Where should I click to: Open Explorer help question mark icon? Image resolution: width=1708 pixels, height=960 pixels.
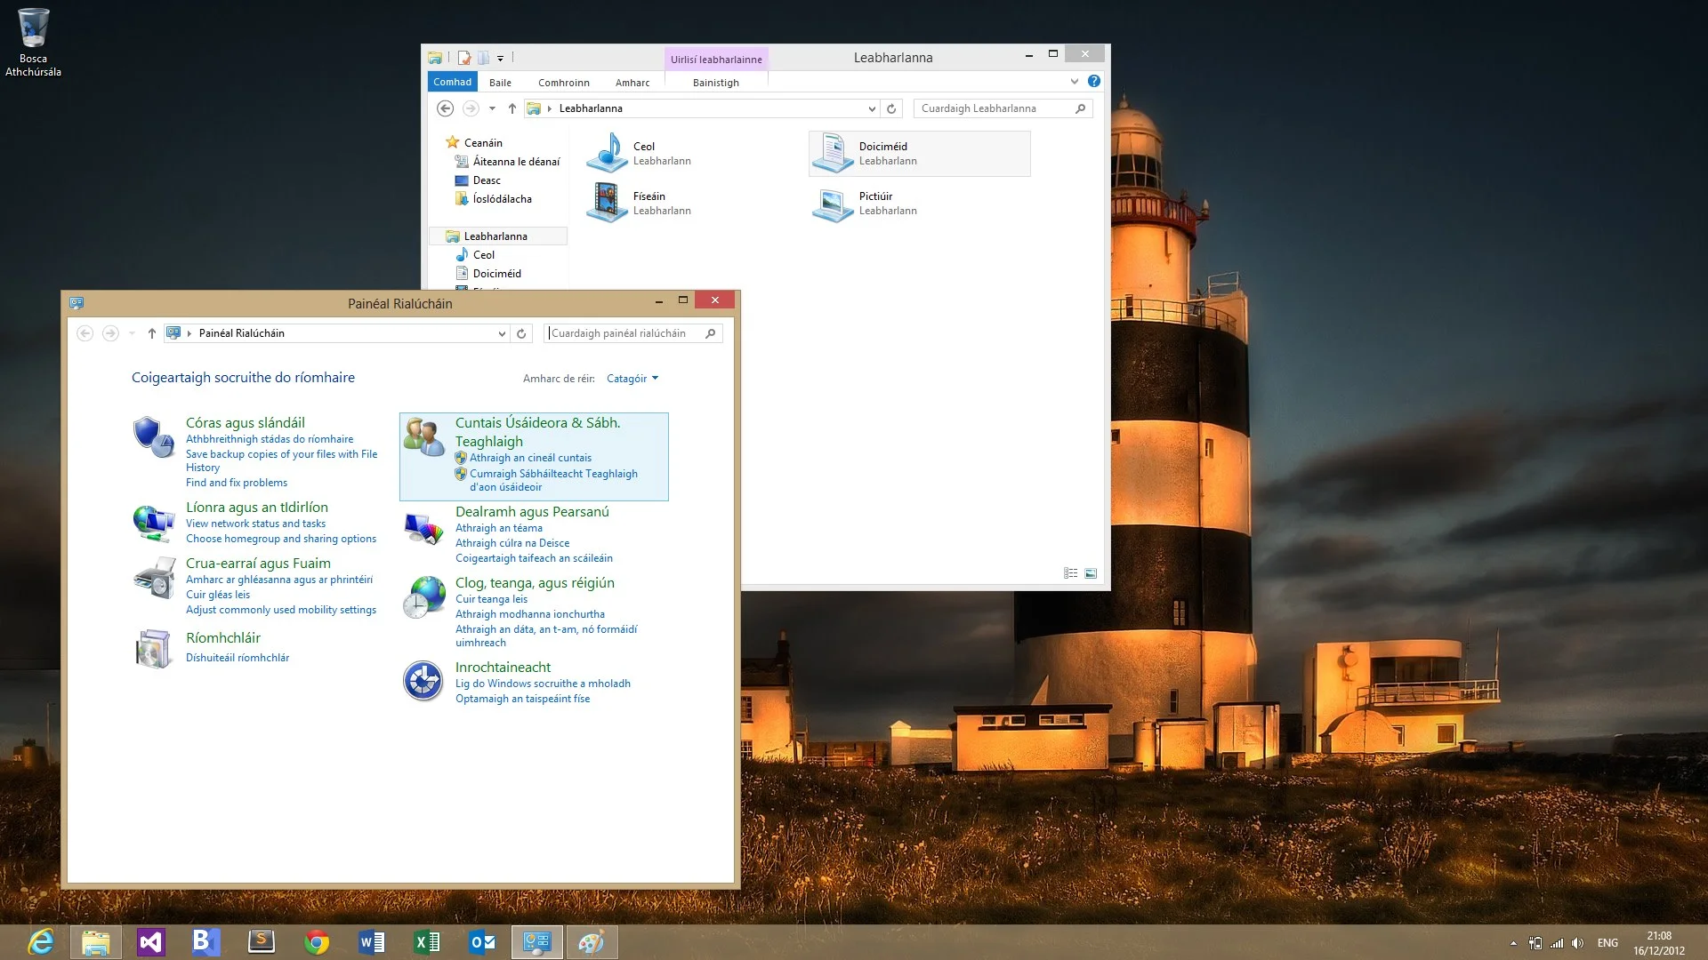pos(1094,82)
